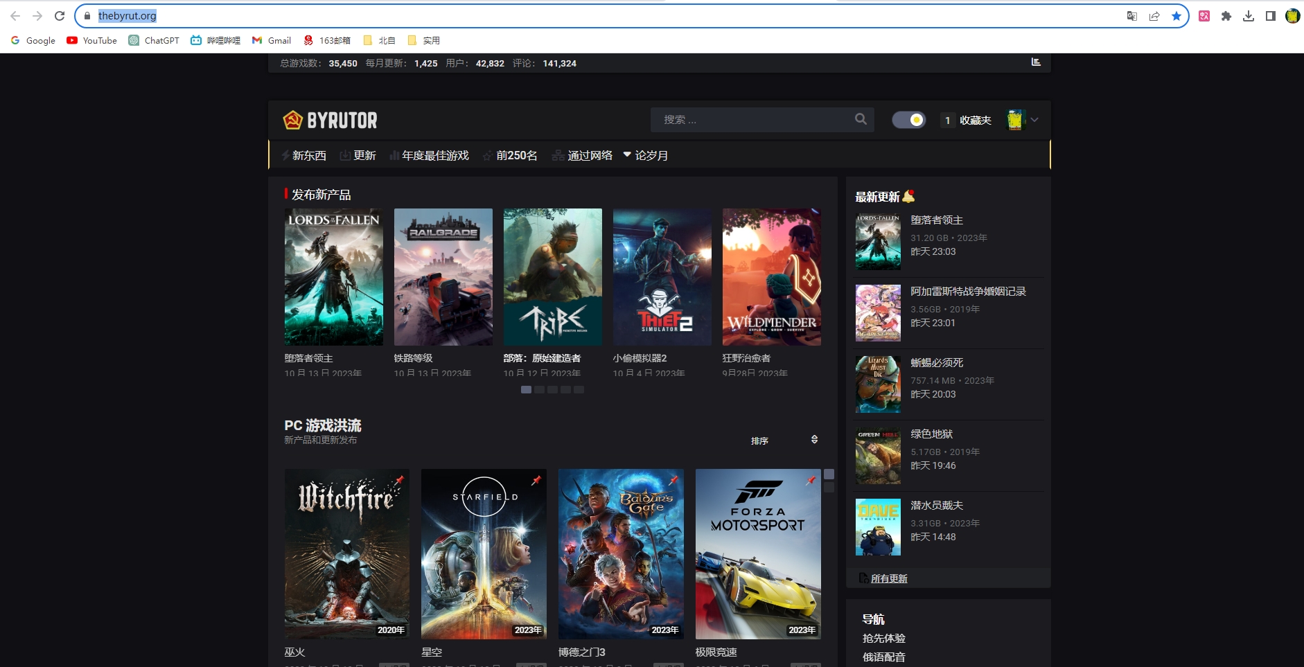
Task: Click the BYRUTOR site logo
Action: [331, 121]
